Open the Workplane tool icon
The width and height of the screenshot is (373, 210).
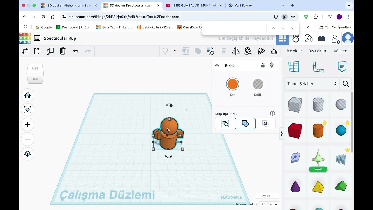coord(294,67)
